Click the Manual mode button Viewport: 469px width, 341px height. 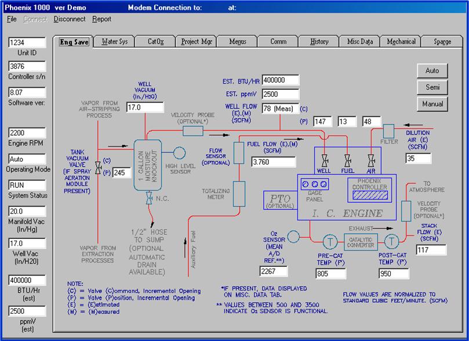[x=431, y=104]
